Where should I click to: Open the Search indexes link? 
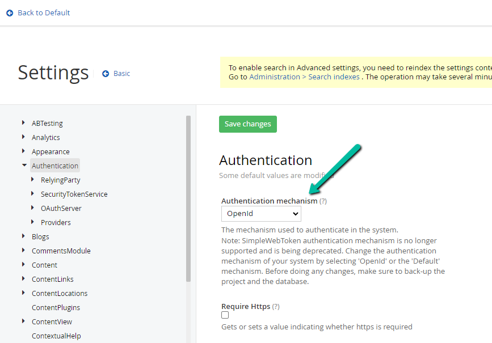pyautogui.click(x=334, y=76)
